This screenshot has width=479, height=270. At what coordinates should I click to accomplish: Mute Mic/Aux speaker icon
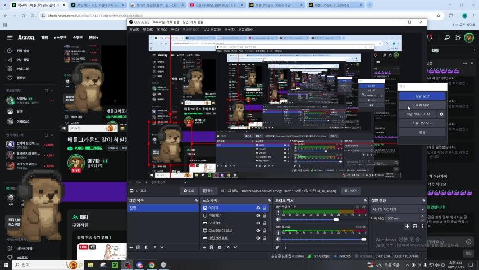[x=279, y=238]
